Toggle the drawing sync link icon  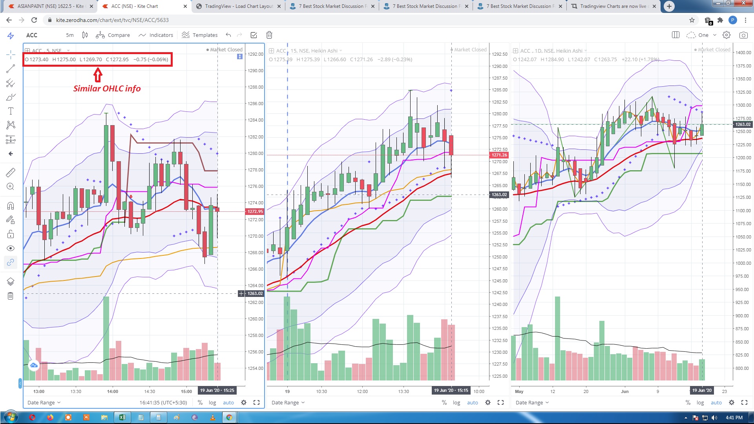tap(11, 262)
